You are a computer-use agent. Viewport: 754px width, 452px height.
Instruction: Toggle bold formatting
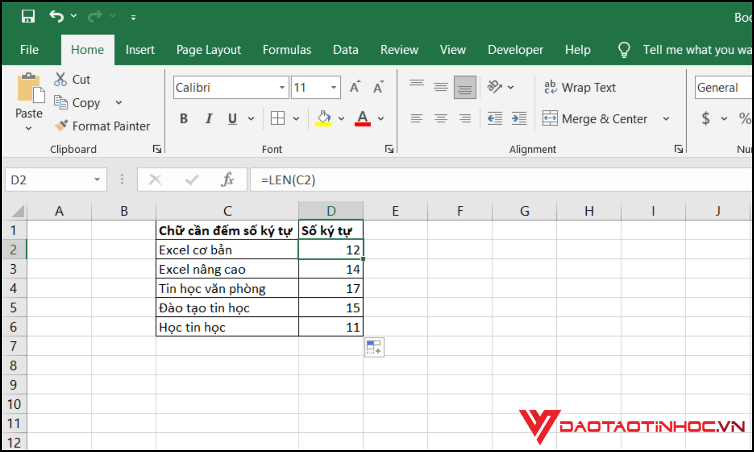click(x=183, y=119)
